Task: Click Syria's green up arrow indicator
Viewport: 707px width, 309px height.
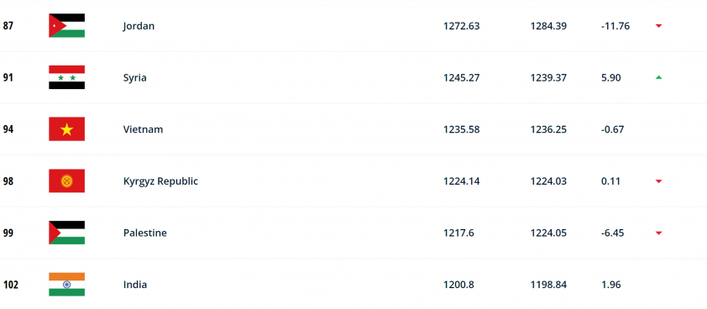Action: click(x=659, y=77)
